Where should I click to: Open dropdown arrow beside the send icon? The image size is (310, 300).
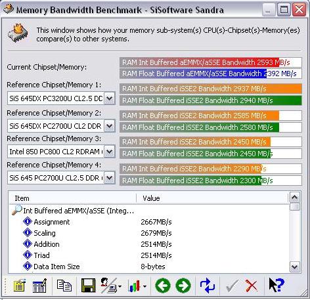[x=120, y=286]
